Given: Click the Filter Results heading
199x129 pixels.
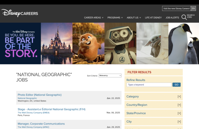Looking at the screenshot, I should pos(139,72).
